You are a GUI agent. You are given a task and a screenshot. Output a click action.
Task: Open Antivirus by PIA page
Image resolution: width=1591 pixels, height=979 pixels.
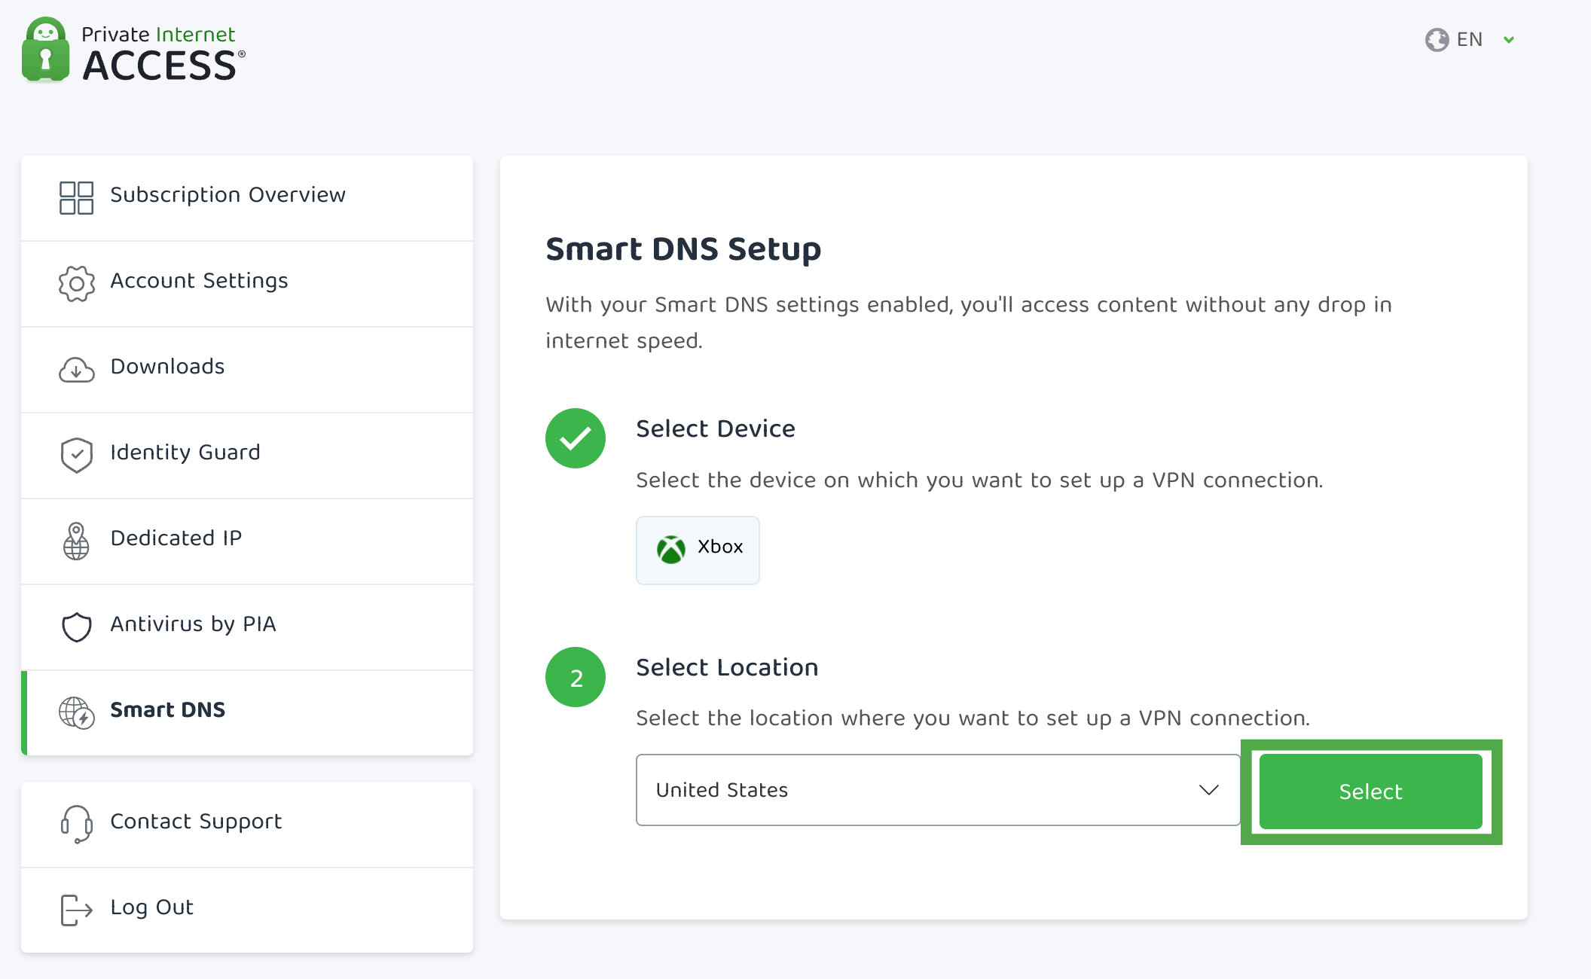pyautogui.click(x=247, y=627)
